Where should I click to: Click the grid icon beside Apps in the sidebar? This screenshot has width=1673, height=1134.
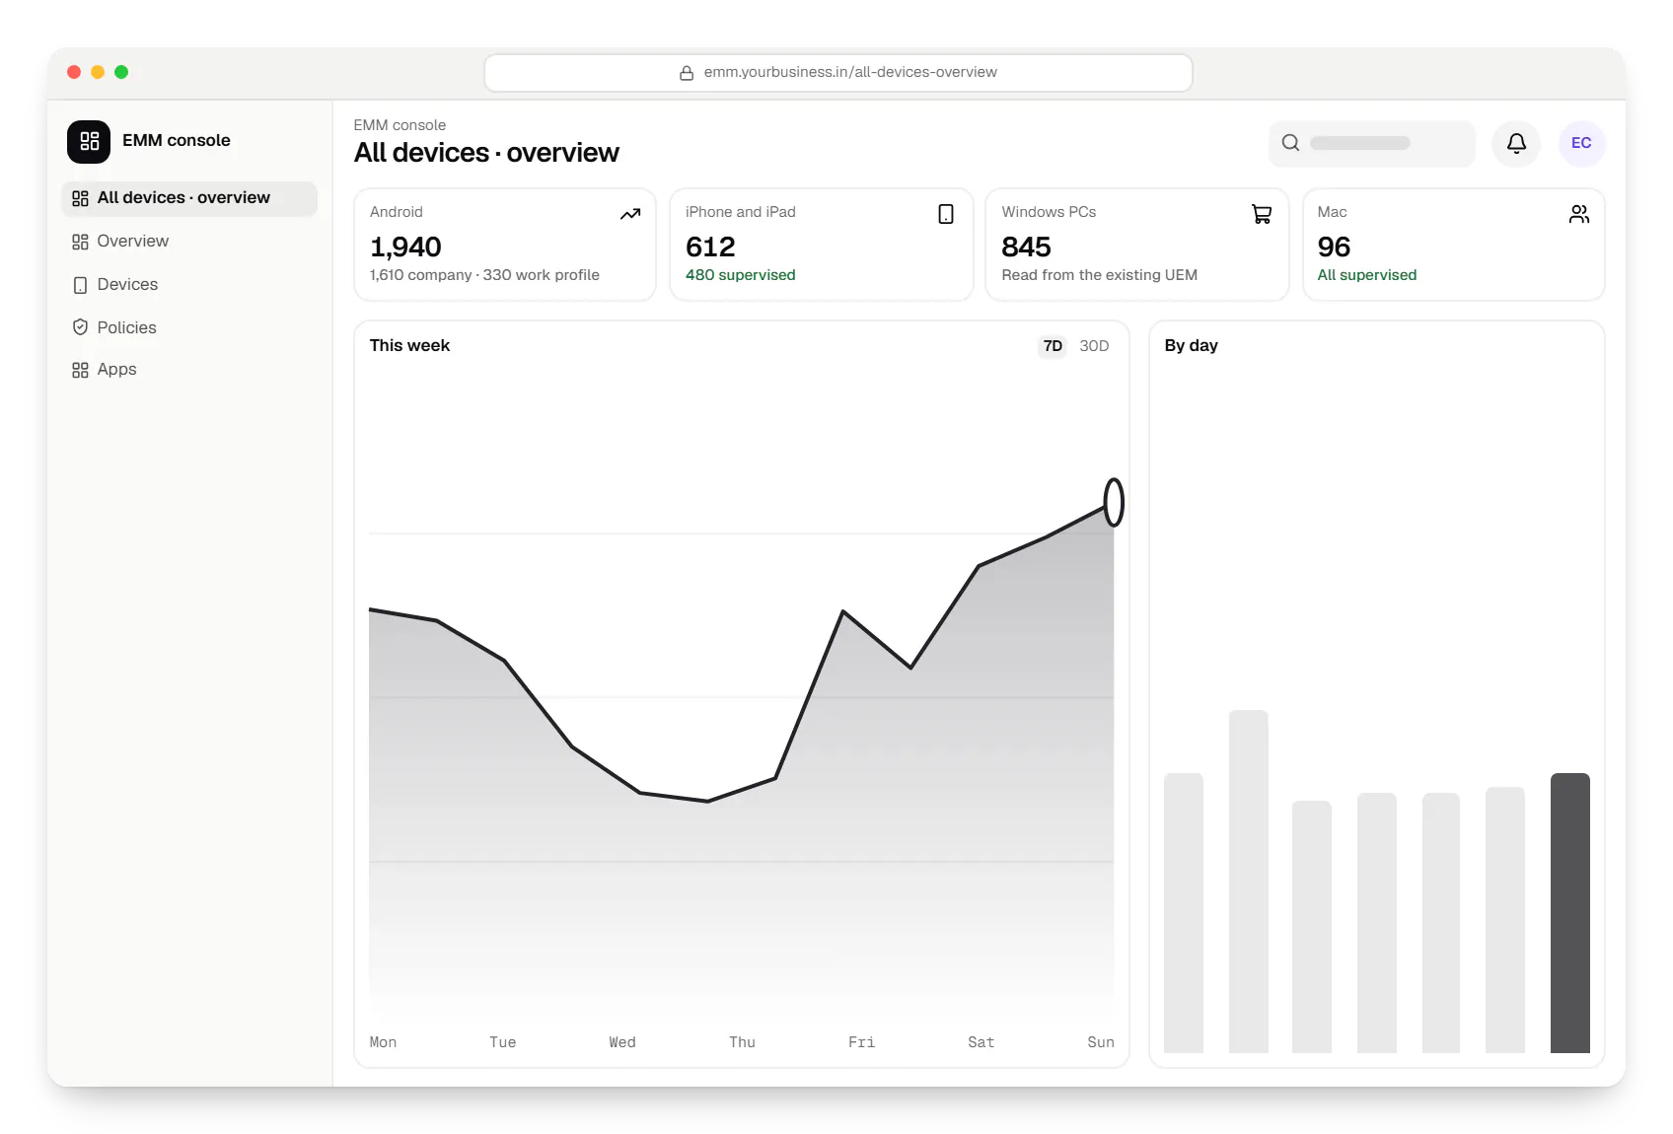click(x=80, y=370)
